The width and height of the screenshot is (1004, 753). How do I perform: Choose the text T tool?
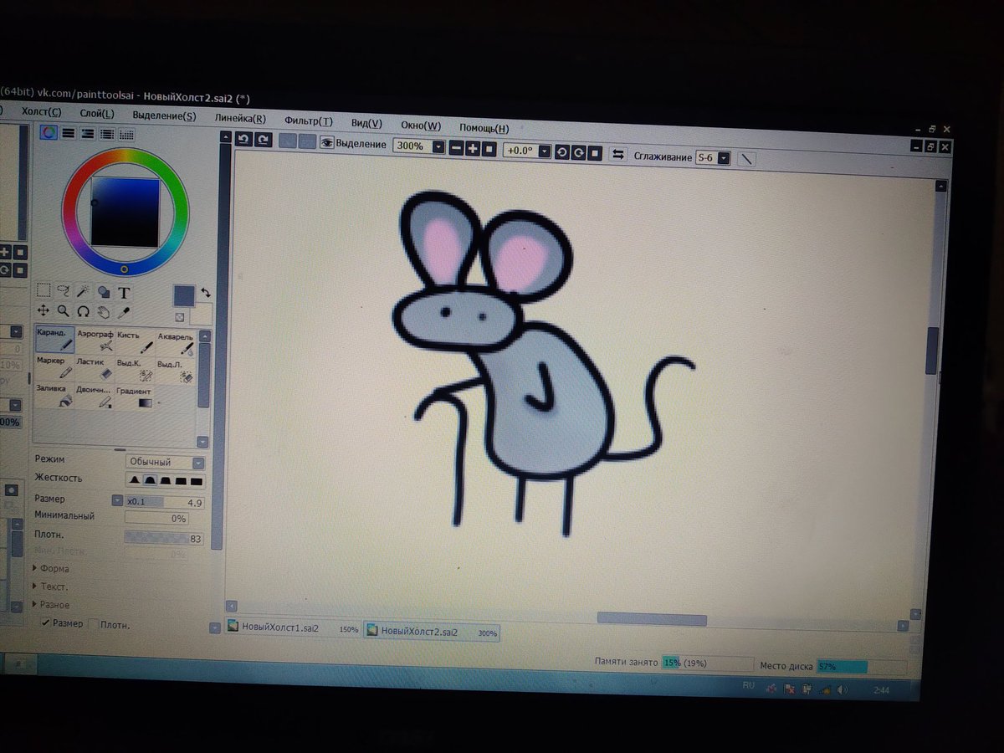coord(124,293)
